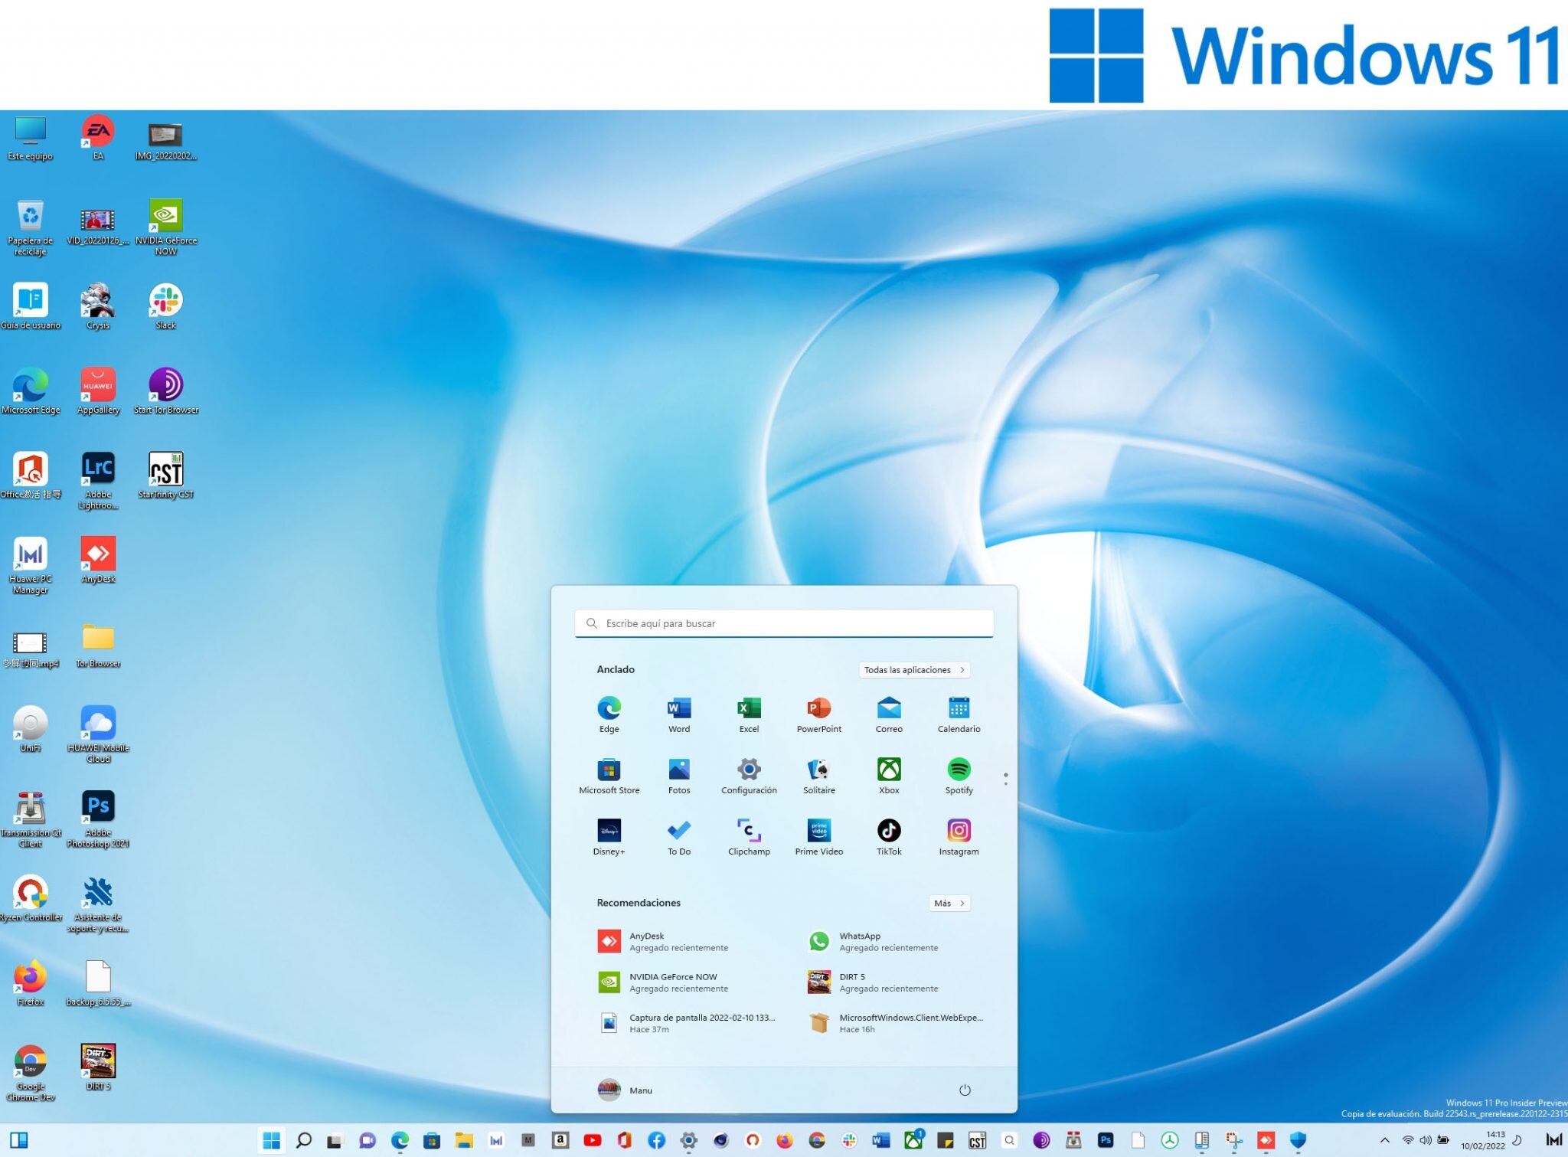Image resolution: width=1568 pixels, height=1157 pixels.
Task: Open Firefox from the taskbar
Action: coord(783,1140)
